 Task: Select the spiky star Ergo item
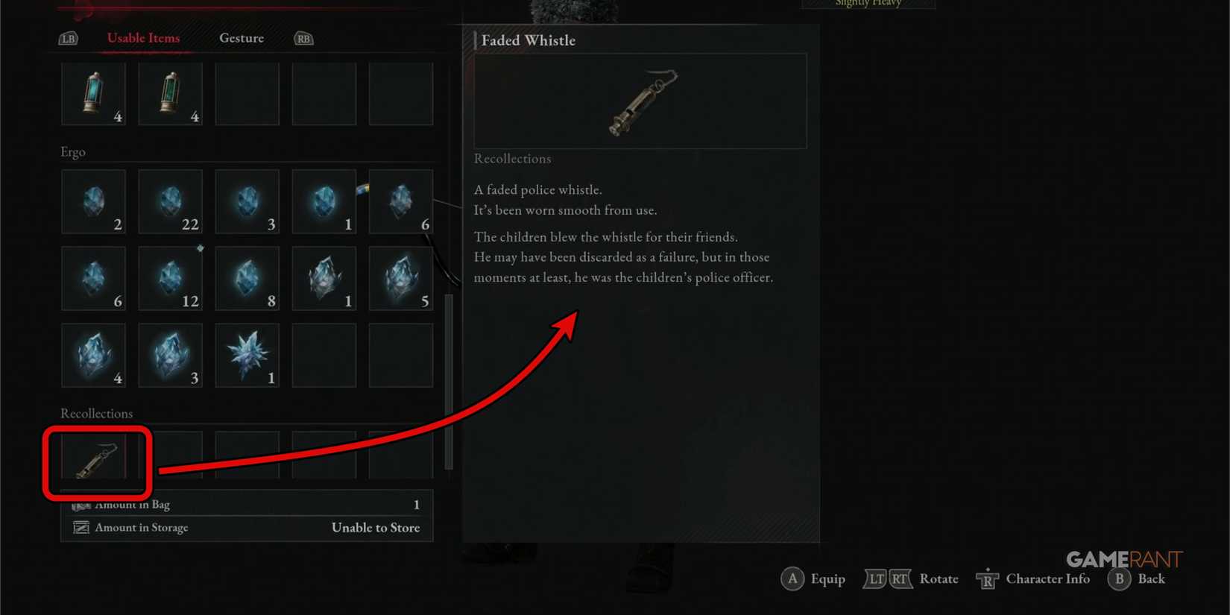247,356
